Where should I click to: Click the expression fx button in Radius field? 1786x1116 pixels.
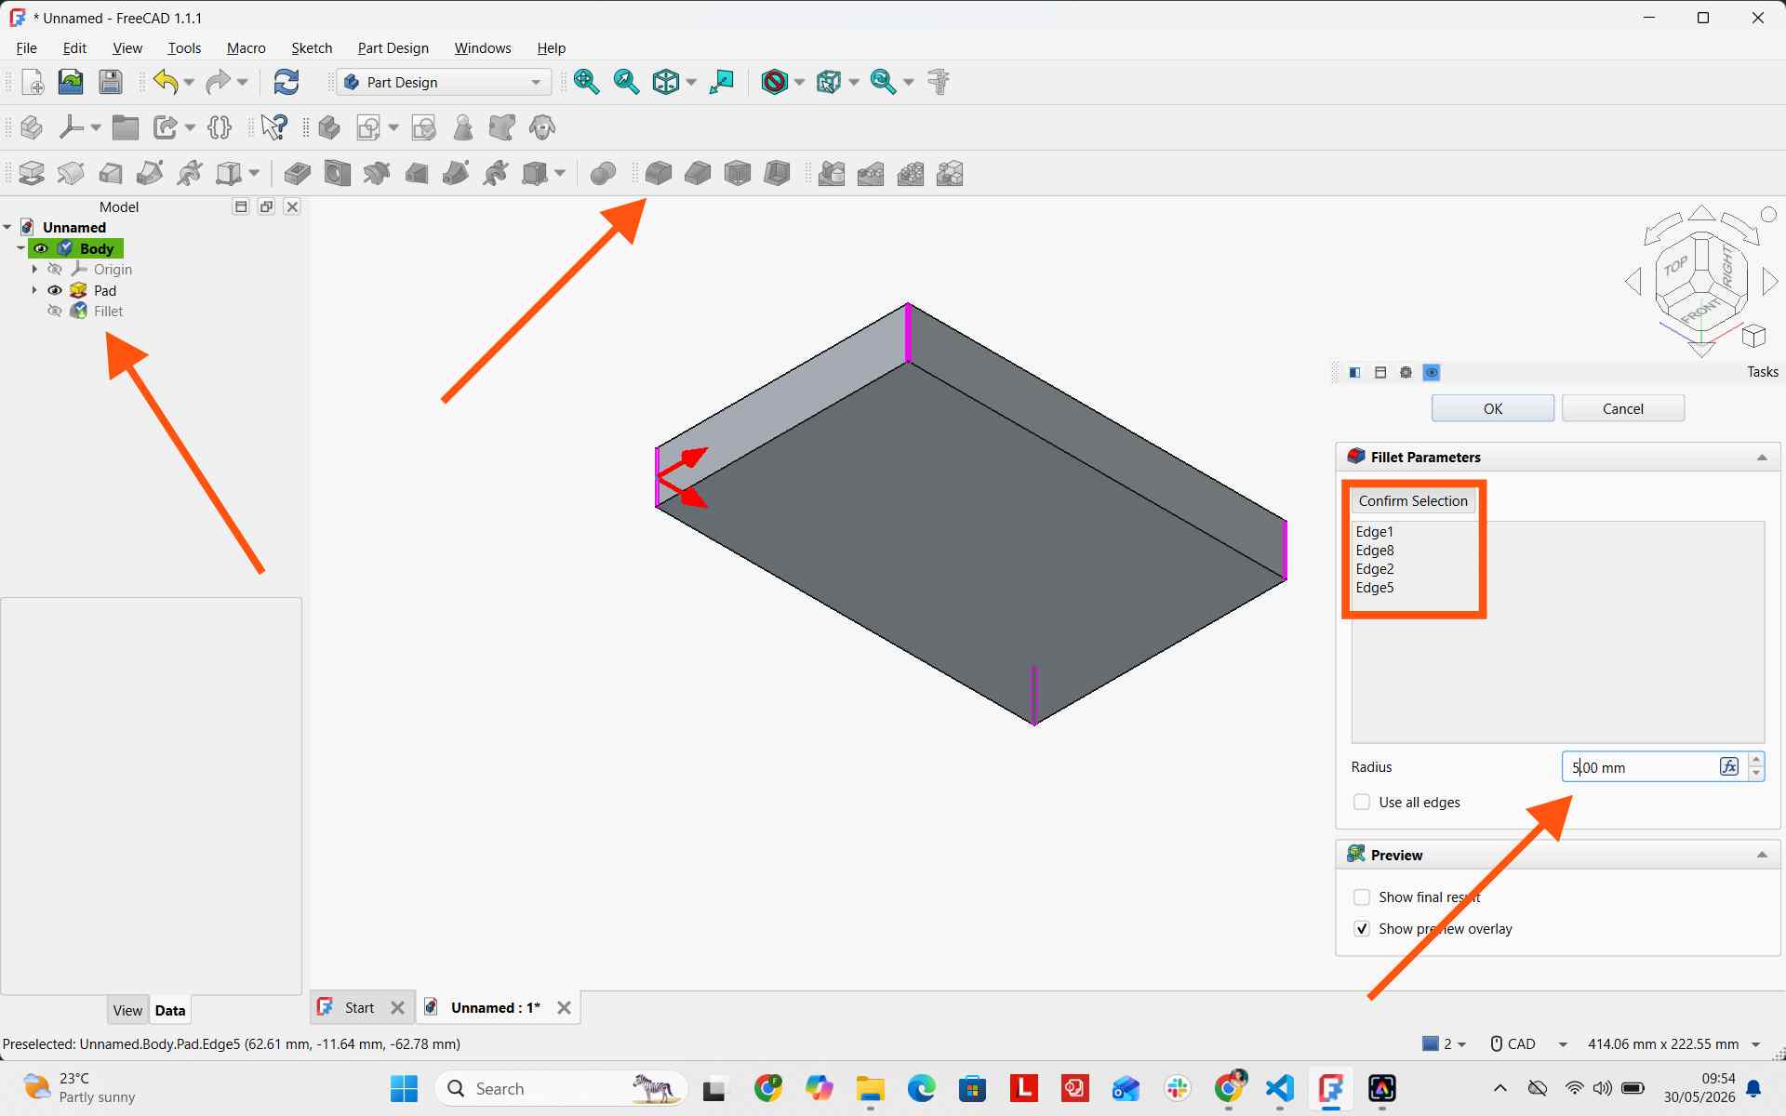1729,766
